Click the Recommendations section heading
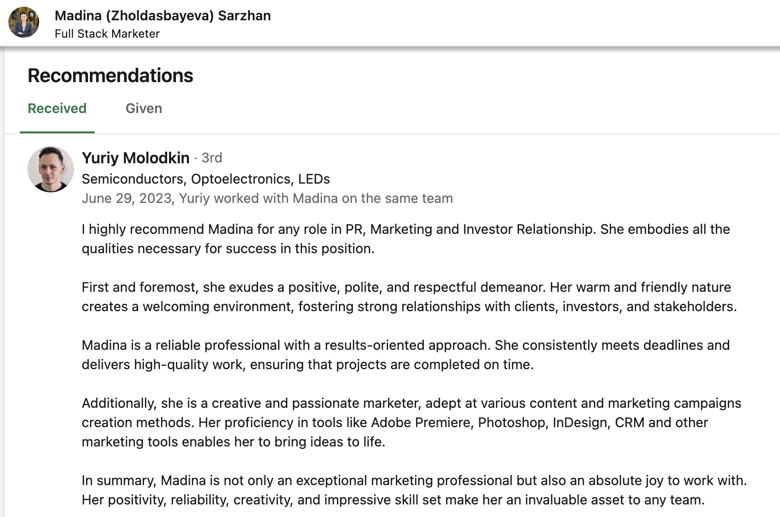The image size is (780, 517). click(x=110, y=75)
